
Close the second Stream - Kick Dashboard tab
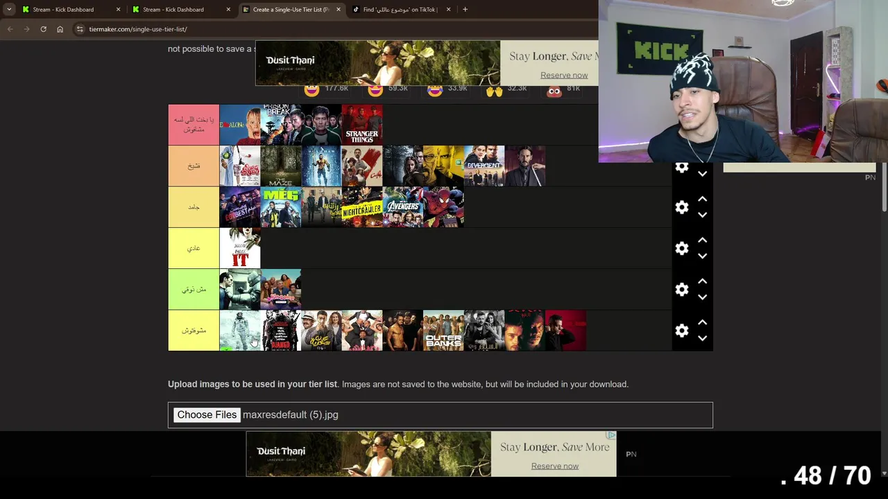[x=228, y=10]
